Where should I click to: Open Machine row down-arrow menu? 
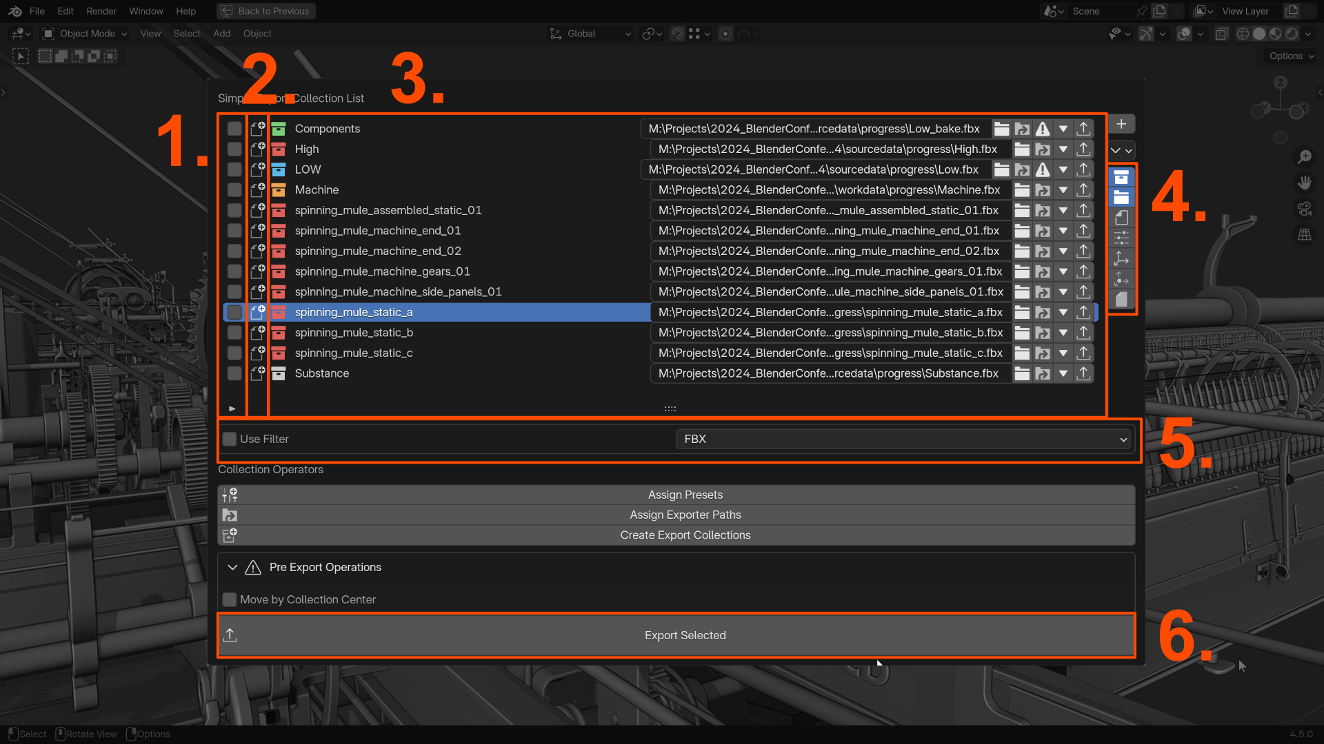tap(1063, 189)
